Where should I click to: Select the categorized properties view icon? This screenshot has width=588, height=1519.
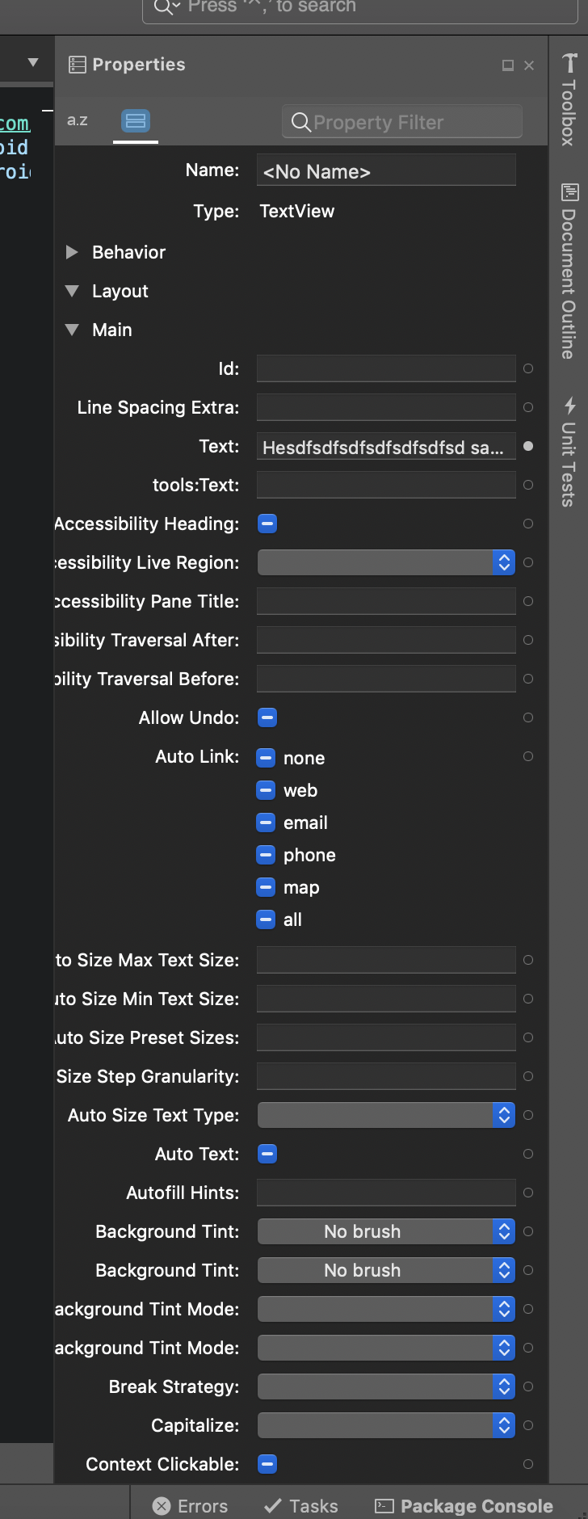pos(135,120)
